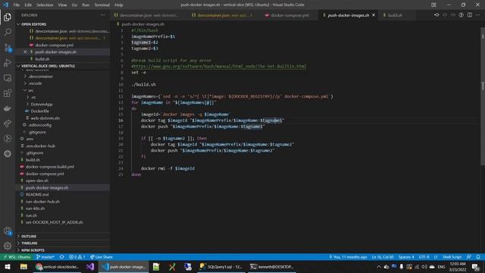Open Windows Start menu
The height and width of the screenshot is (273, 485).
coord(8,266)
